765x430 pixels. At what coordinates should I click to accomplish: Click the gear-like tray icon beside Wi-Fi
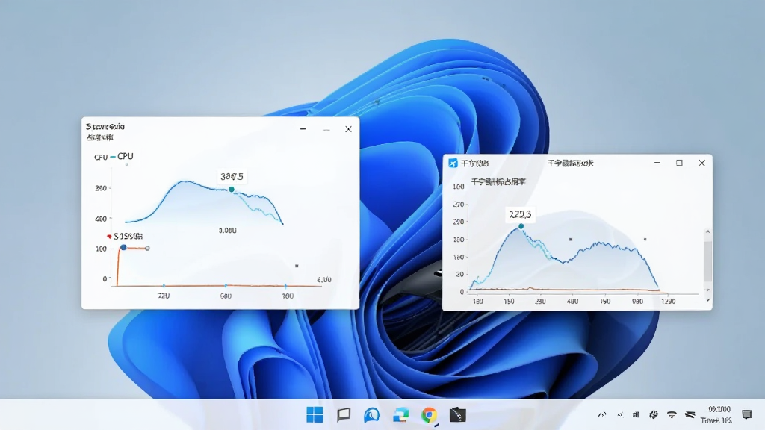[x=653, y=415]
